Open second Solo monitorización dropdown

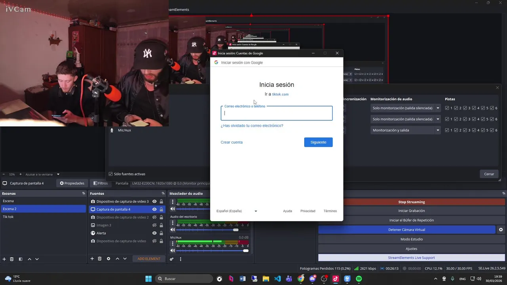pyautogui.click(x=406, y=119)
